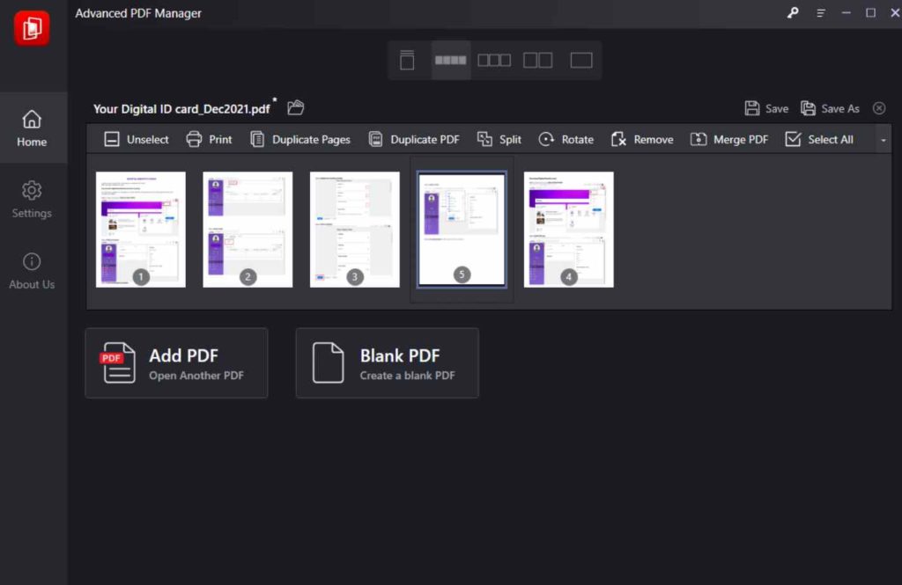The width and height of the screenshot is (902, 585).
Task: Remove the selected page
Action: click(642, 139)
